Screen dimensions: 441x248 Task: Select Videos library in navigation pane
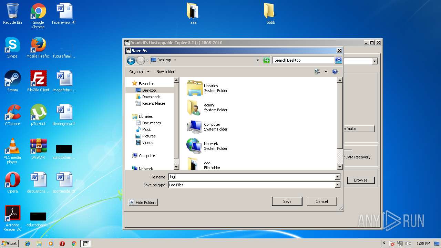[x=147, y=143]
